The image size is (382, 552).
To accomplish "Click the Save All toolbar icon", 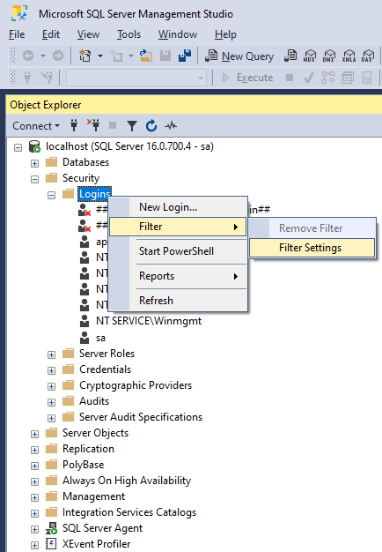I will 185,56.
